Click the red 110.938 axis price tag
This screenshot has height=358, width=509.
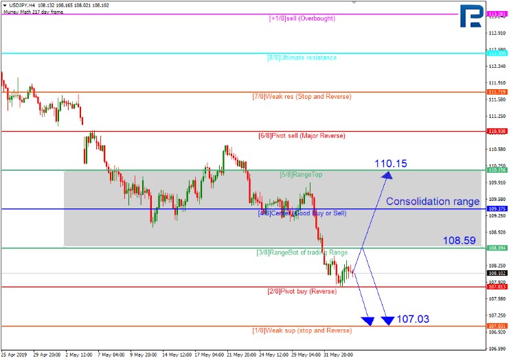[495, 131]
